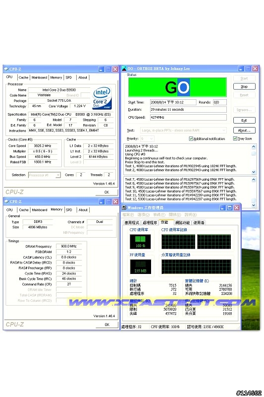
Task: Select the 處理程序 tab in Task Manager
Action: click(x=150, y=223)
